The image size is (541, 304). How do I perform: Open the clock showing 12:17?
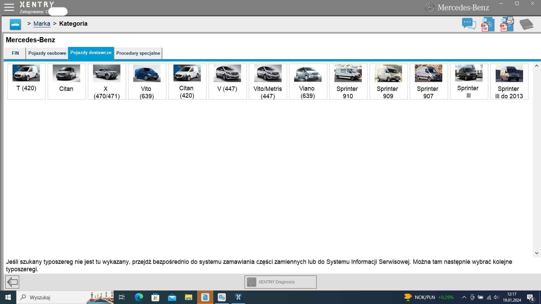pos(512,297)
